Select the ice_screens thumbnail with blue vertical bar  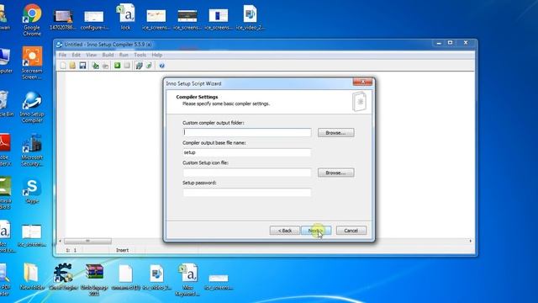[x=219, y=19]
